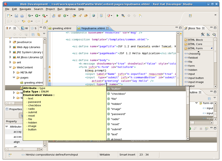Click the Save icon in the toolbar
222x161 pixels.
[16, 16]
